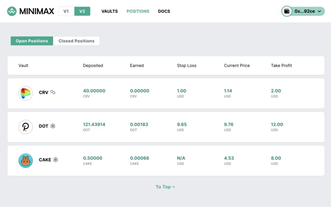331x207 pixels.
Task: Click the Earned column header
Action: click(x=137, y=65)
